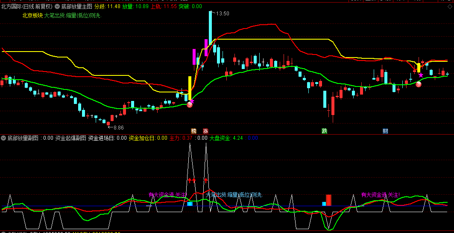Viewport: 454px width, 233px height.
Task: Click the tall yellow breakout bar before the rally
Action: [190, 88]
